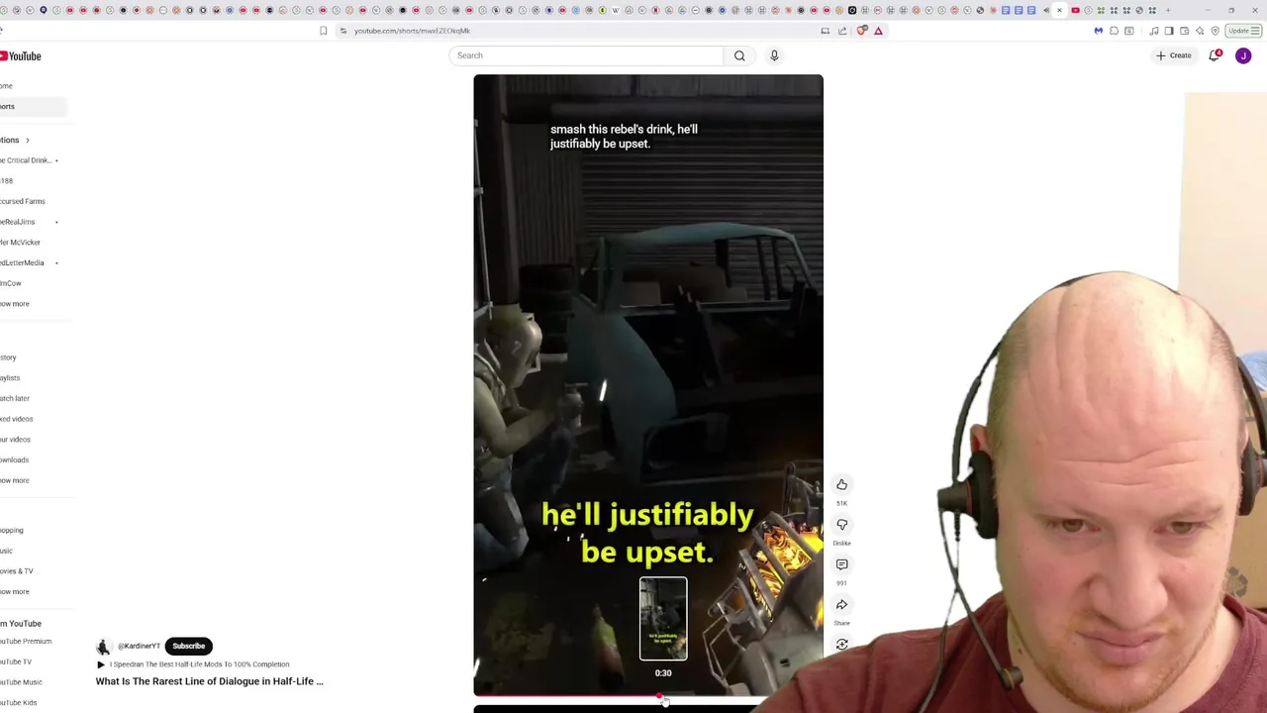Click the YouTube logo
Viewport: 1267px width, 713px height.
click(x=21, y=55)
